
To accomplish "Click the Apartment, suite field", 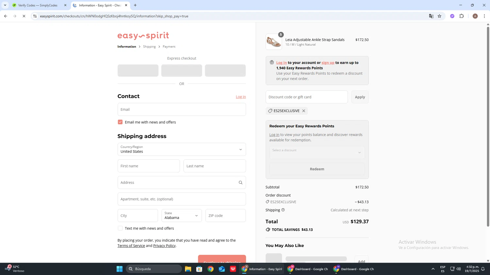I will click(182, 199).
